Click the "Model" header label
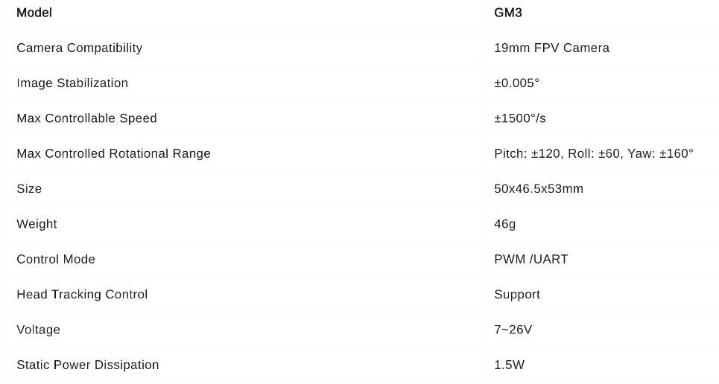 [34, 13]
